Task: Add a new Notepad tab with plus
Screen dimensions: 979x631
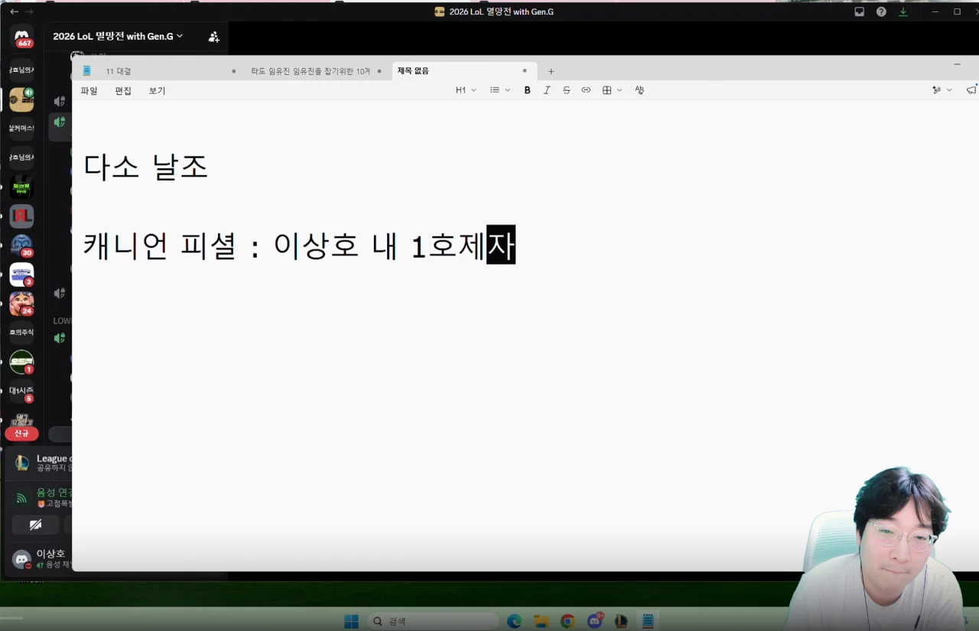Action: click(551, 71)
